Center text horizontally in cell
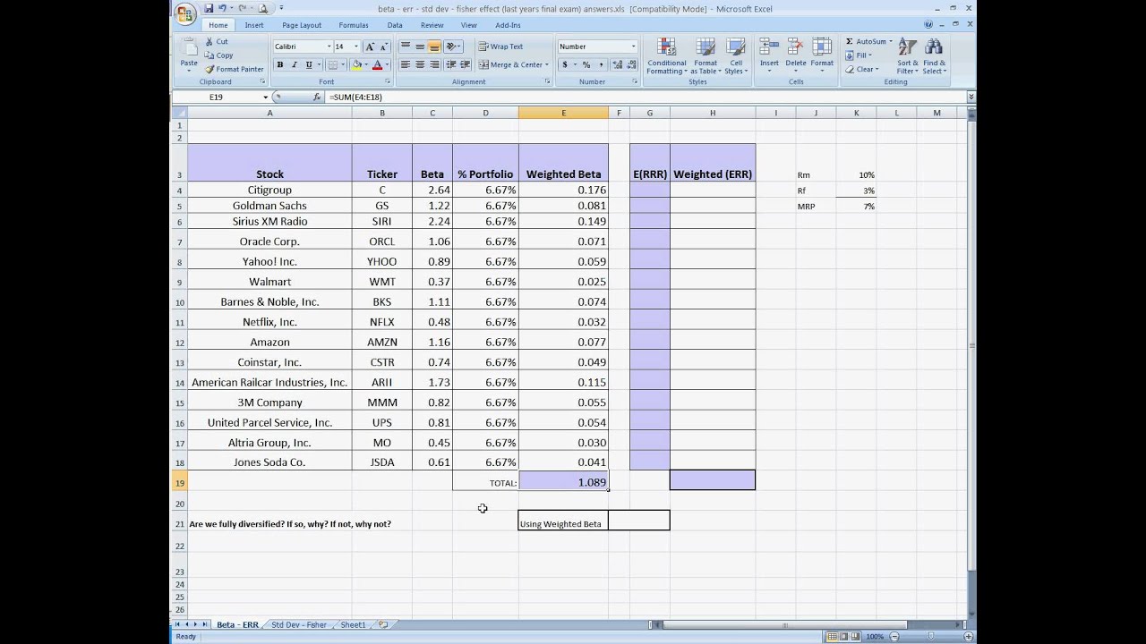 click(420, 64)
